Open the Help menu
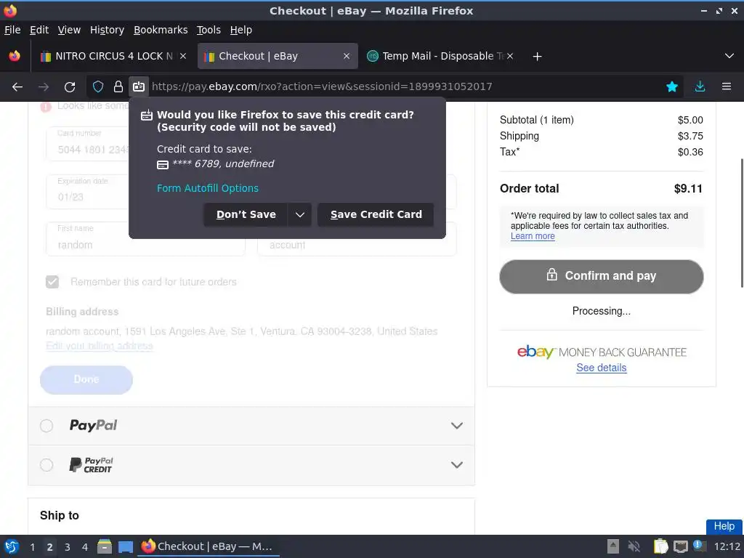The image size is (744, 558). coord(240,30)
